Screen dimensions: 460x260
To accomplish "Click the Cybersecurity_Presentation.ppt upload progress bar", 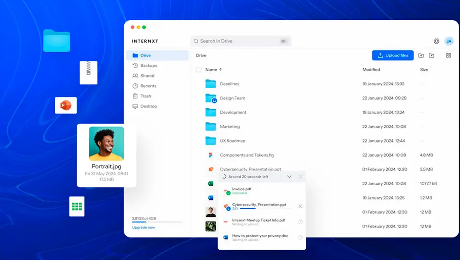I will point(266,209).
